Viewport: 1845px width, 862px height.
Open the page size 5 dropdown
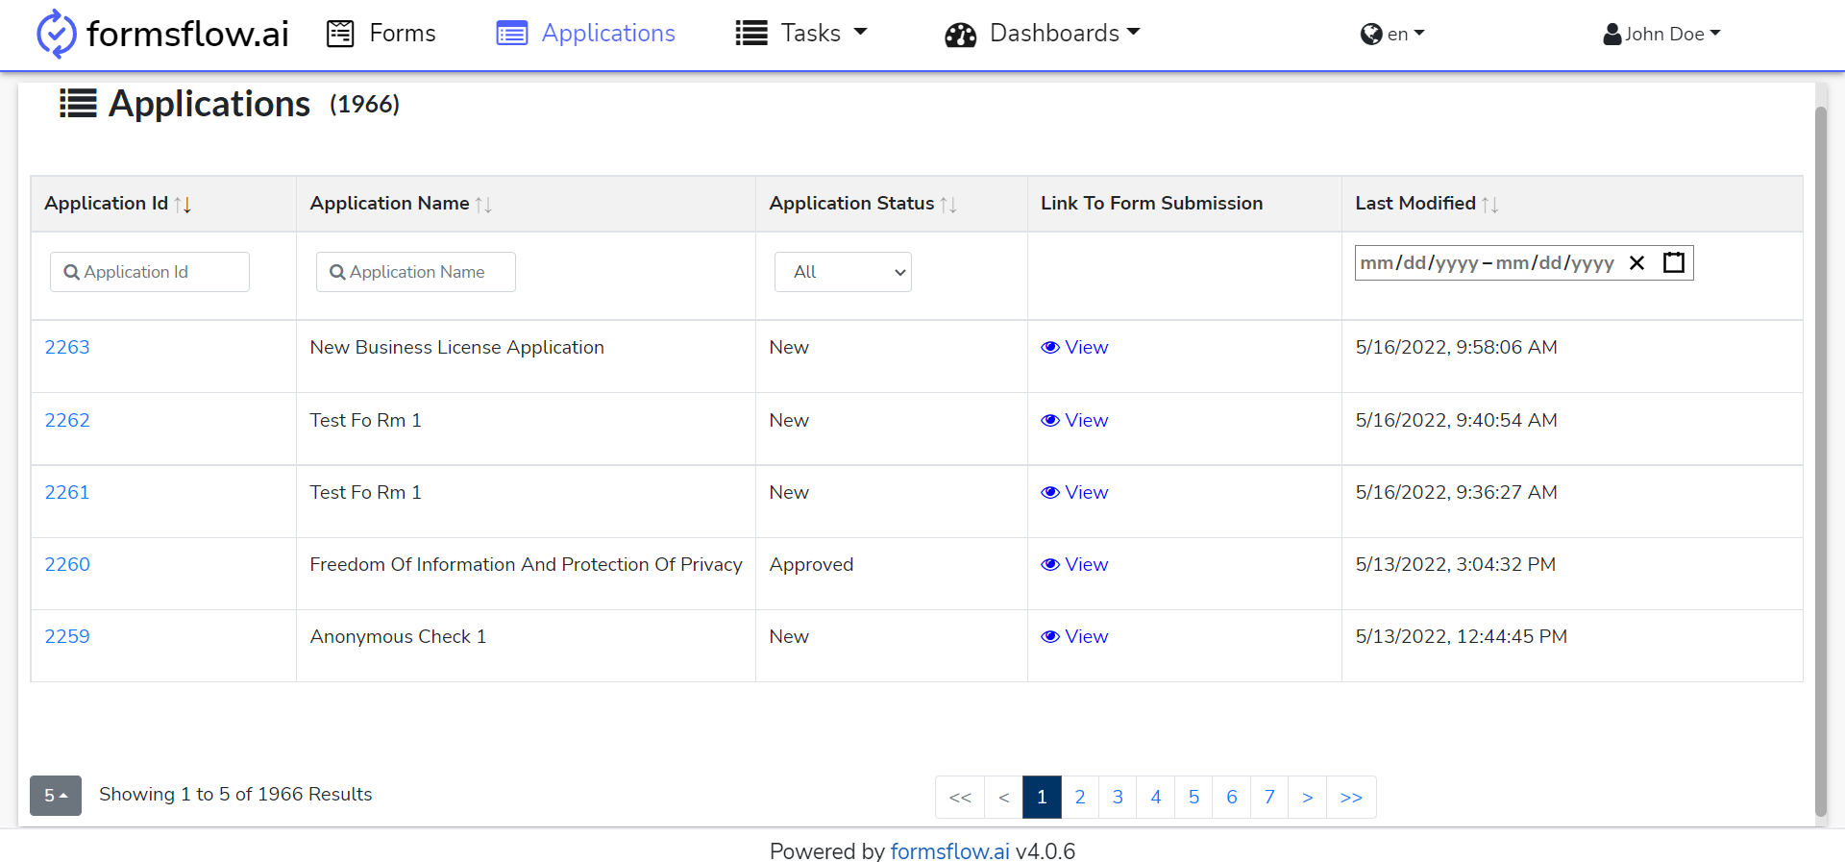point(56,796)
